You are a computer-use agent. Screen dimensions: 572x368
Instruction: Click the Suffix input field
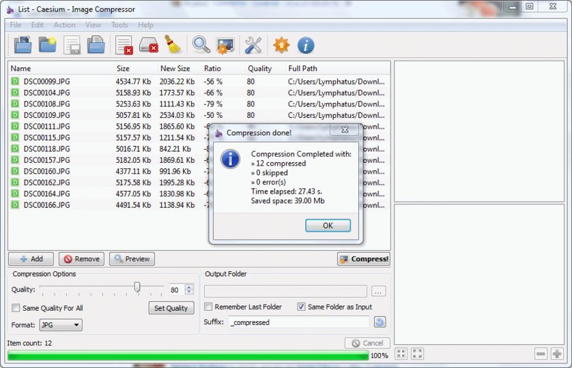click(298, 322)
